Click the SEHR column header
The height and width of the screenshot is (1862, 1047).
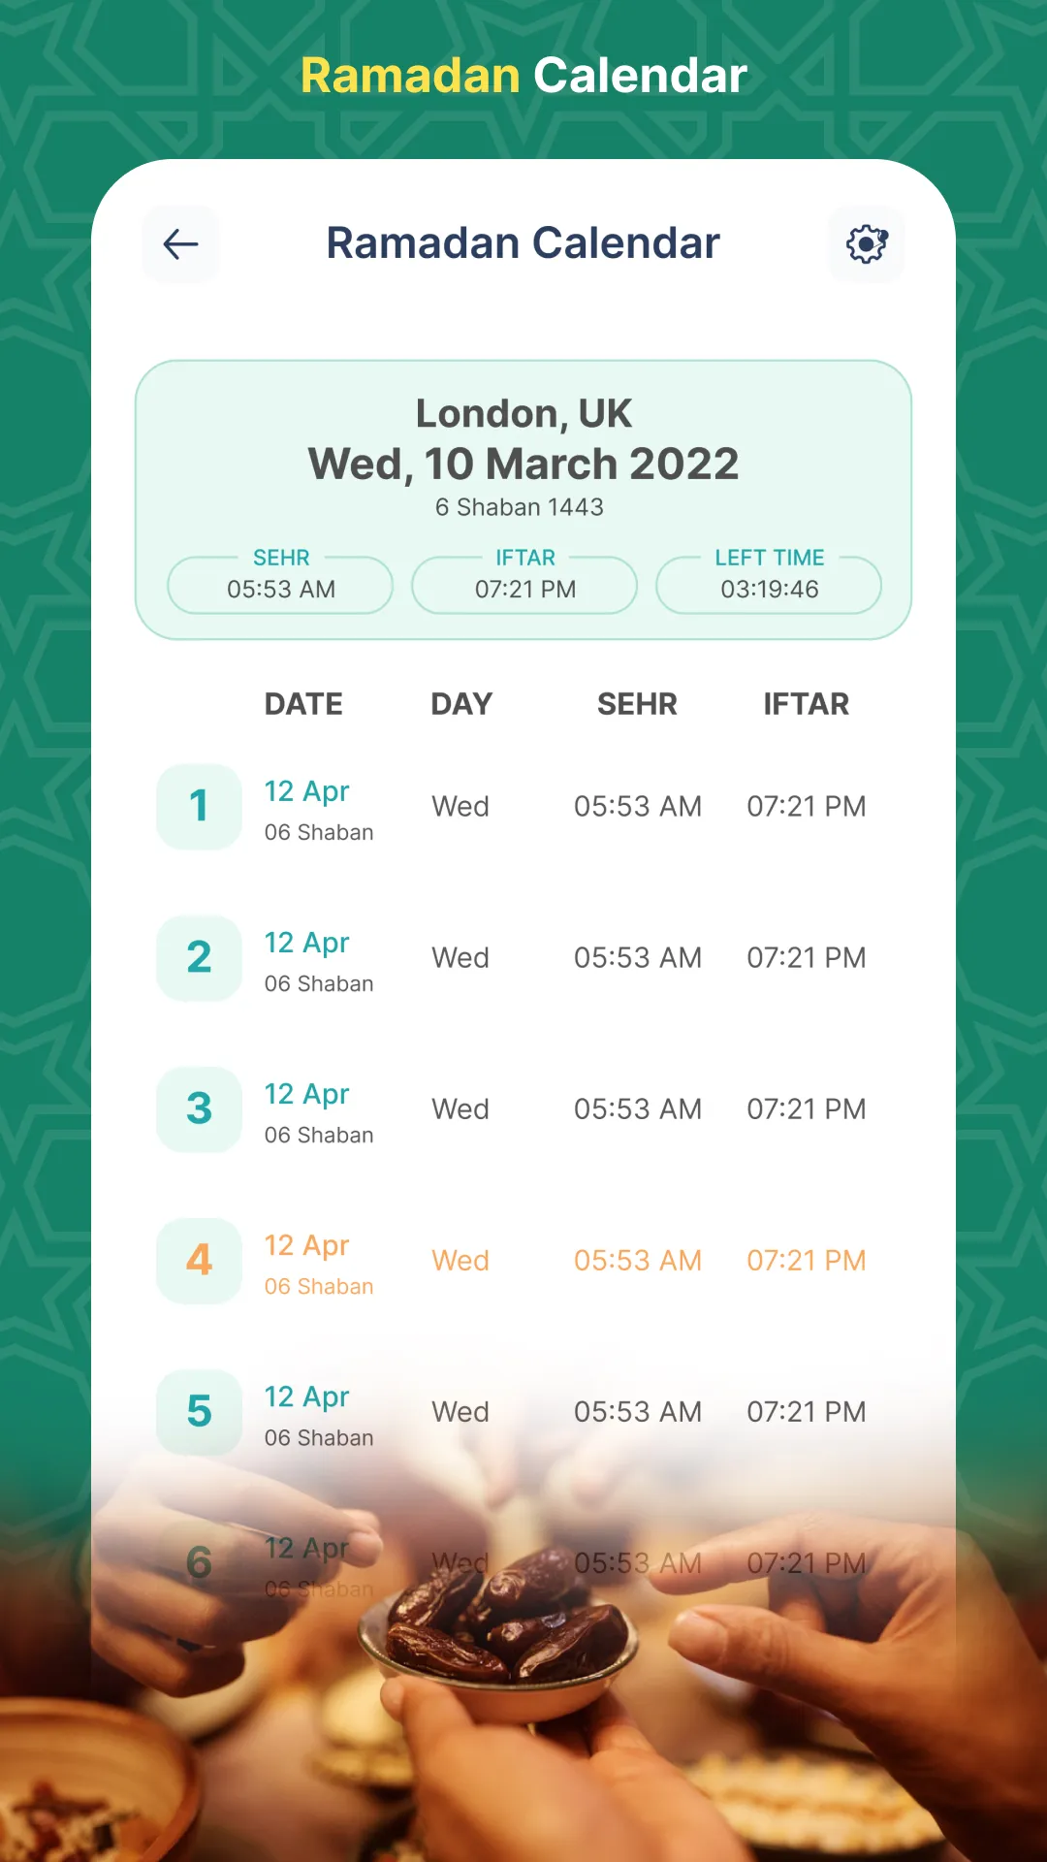pos(637,704)
